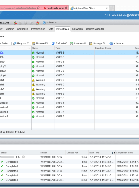This screenshot has width=139, height=188.
Task: Click host address 16.8.201 label
Action: [4, 23]
